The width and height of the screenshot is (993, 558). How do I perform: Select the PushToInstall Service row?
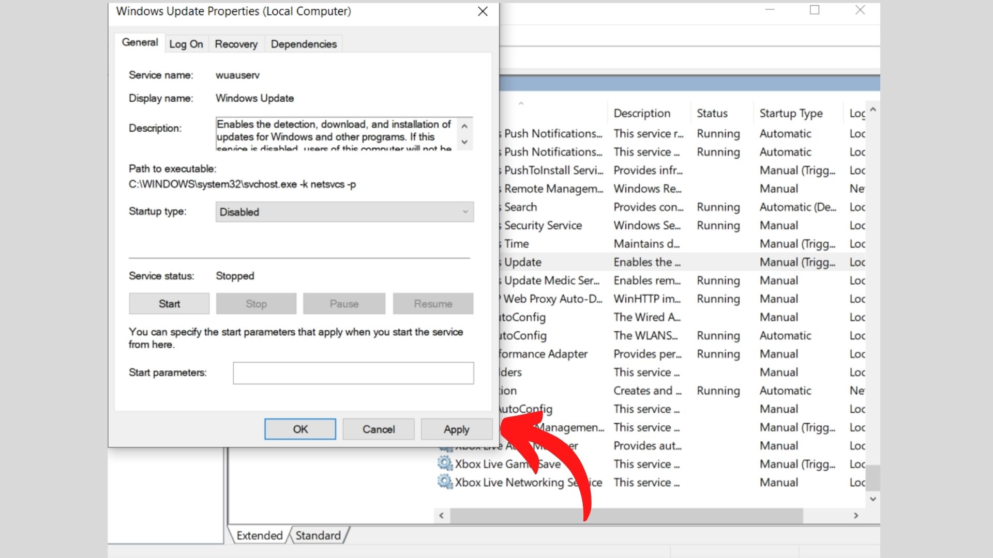coord(682,171)
